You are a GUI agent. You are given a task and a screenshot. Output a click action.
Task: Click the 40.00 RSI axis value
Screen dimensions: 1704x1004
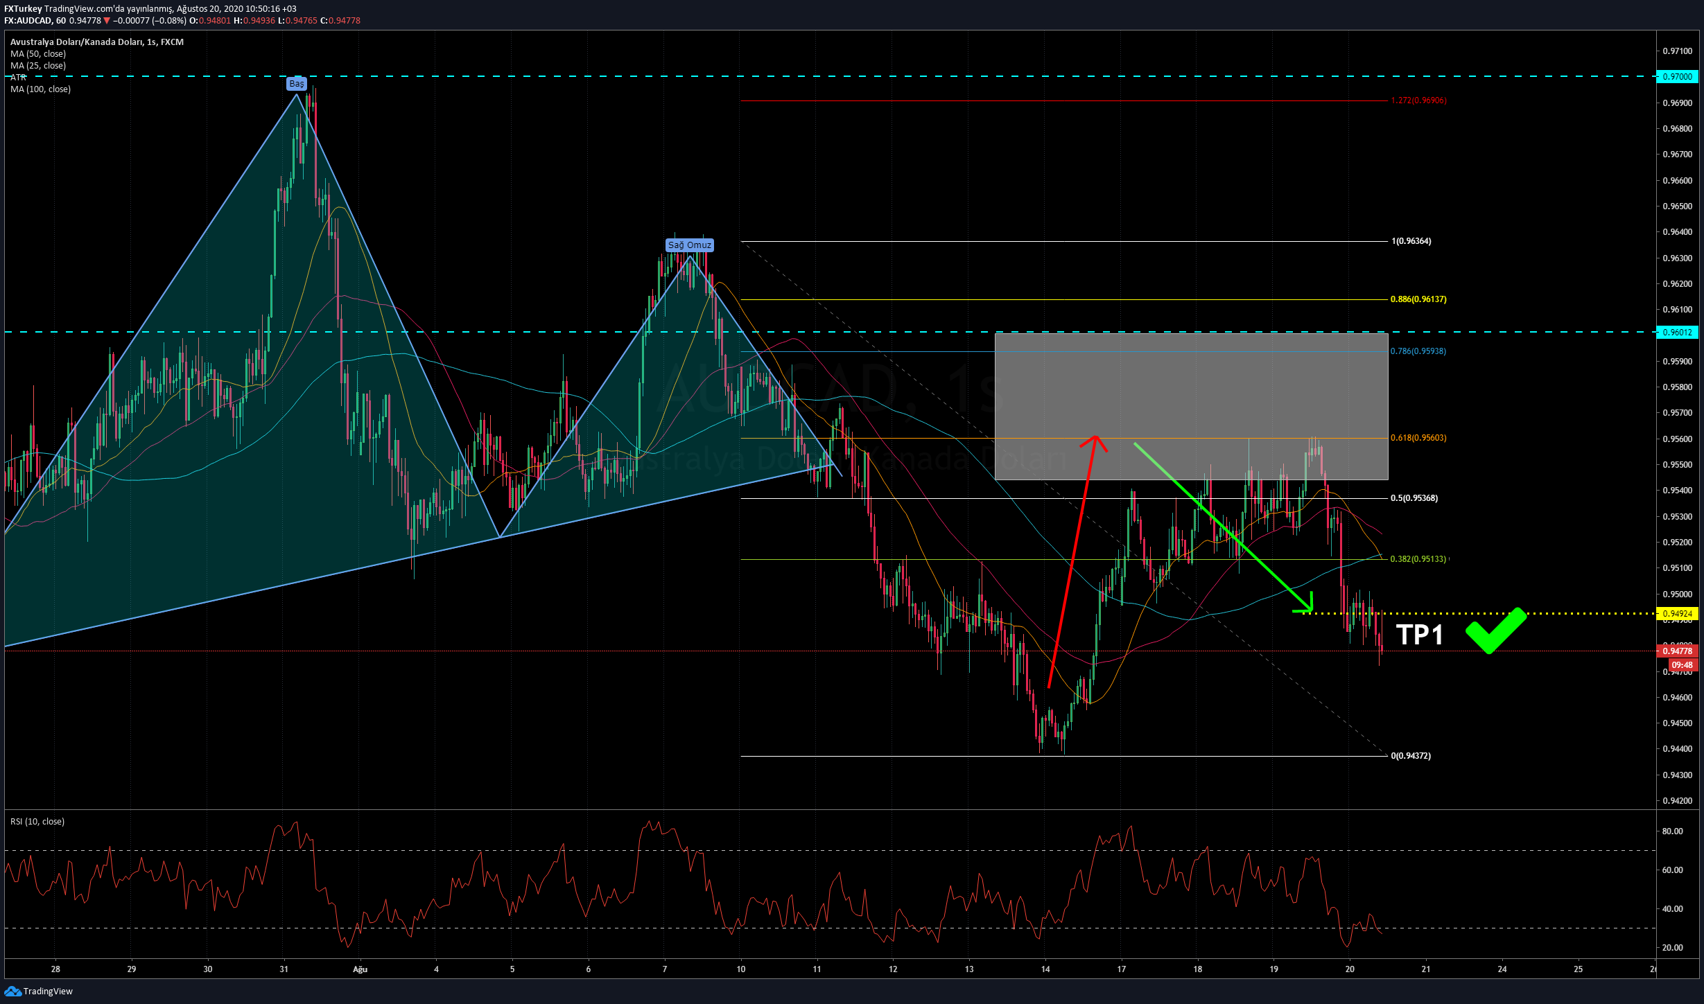[1673, 909]
